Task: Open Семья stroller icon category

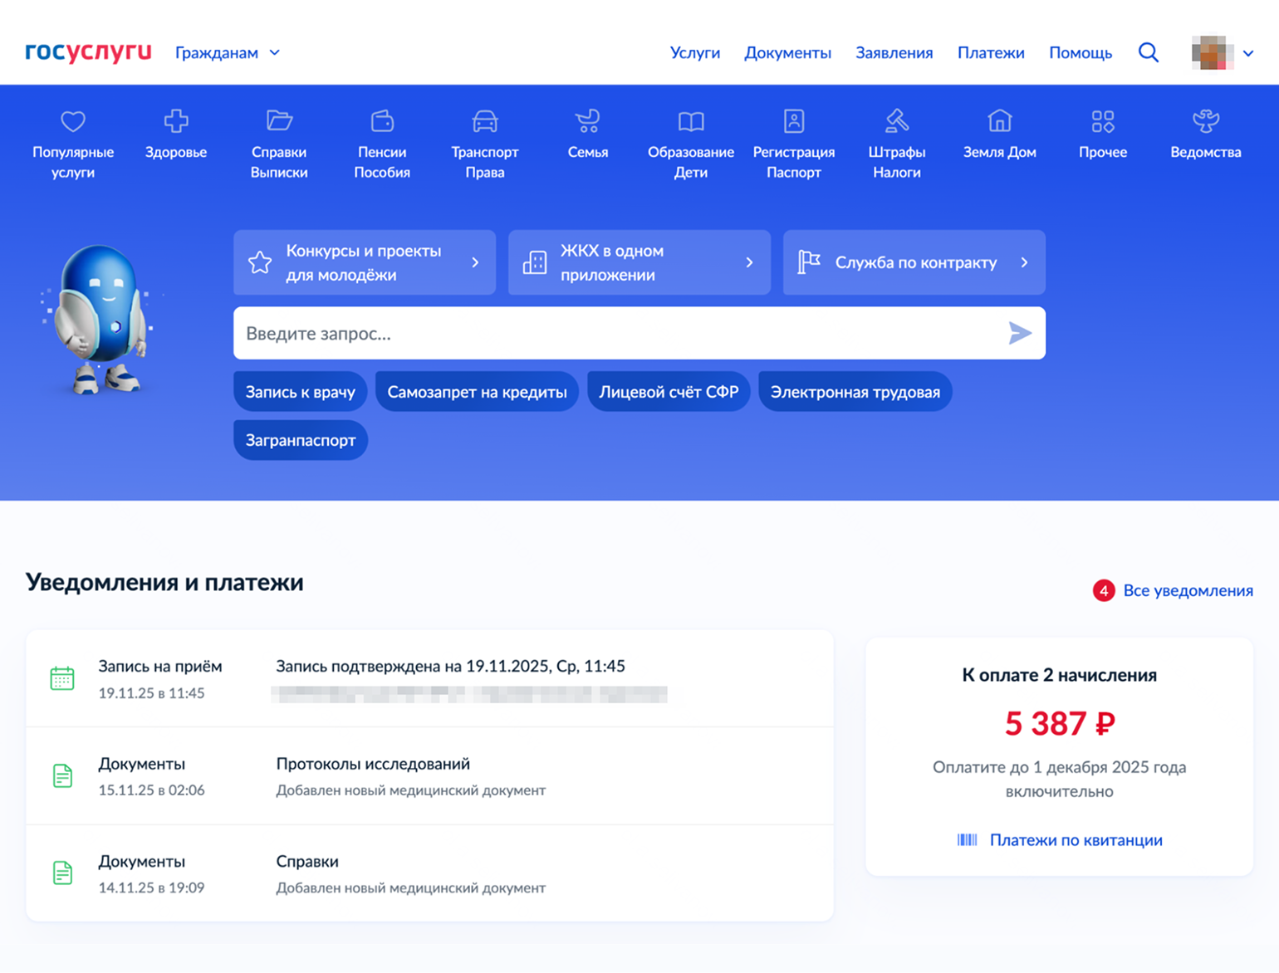Action: coord(587,121)
